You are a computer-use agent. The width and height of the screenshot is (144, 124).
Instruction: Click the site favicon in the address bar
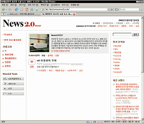(x=47, y=9)
